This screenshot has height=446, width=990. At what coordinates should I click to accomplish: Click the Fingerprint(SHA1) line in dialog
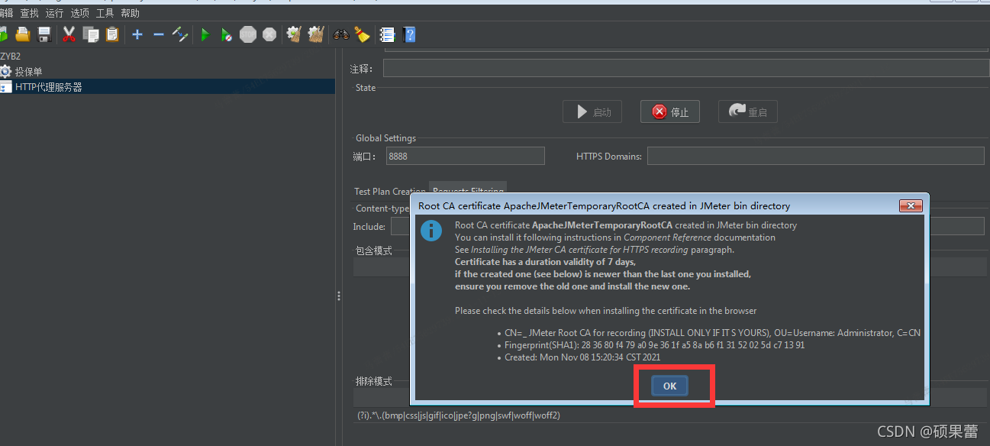[x=655, y=345]
